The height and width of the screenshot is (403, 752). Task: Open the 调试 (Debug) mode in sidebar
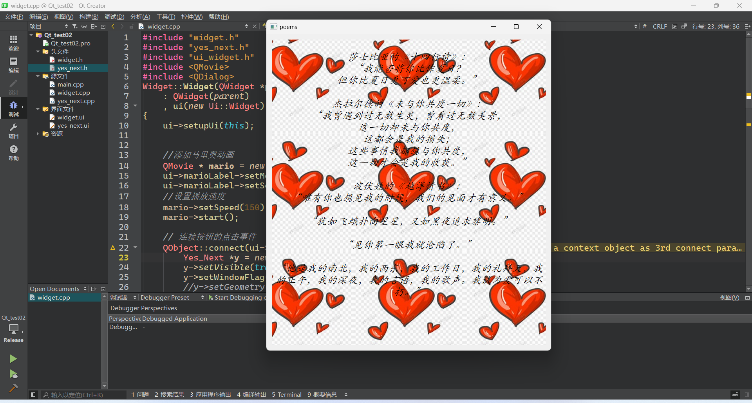pos(13,108)
